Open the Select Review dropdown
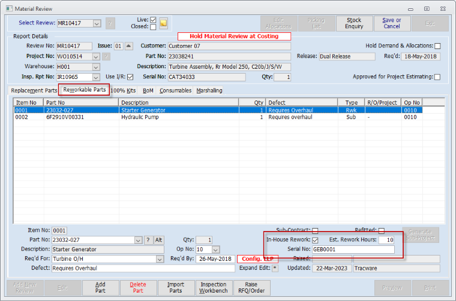 click(97, 23)
